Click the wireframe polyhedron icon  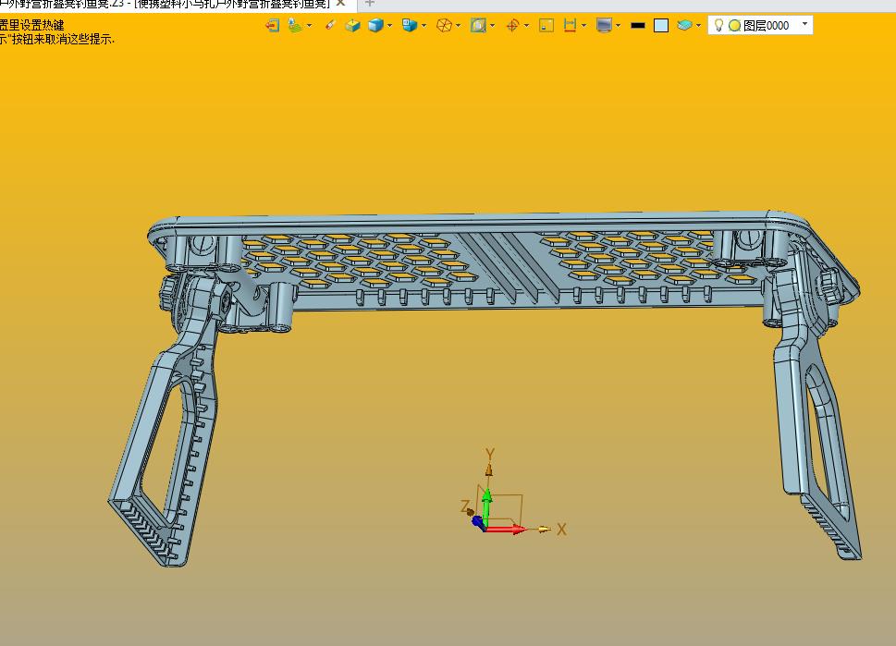(444, 25)
